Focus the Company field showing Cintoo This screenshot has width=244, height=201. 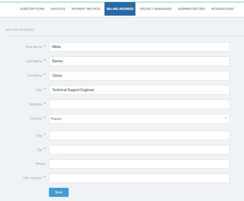139,76
